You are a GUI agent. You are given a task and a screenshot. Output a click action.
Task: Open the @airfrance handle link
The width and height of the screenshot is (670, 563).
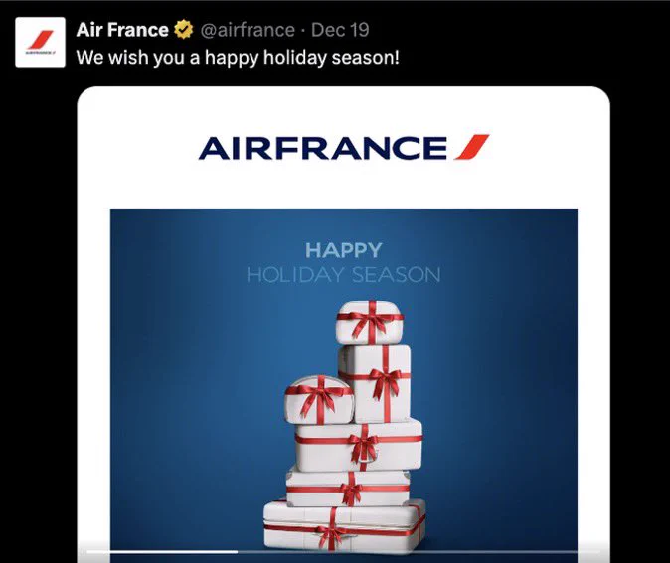pos(248,30)
